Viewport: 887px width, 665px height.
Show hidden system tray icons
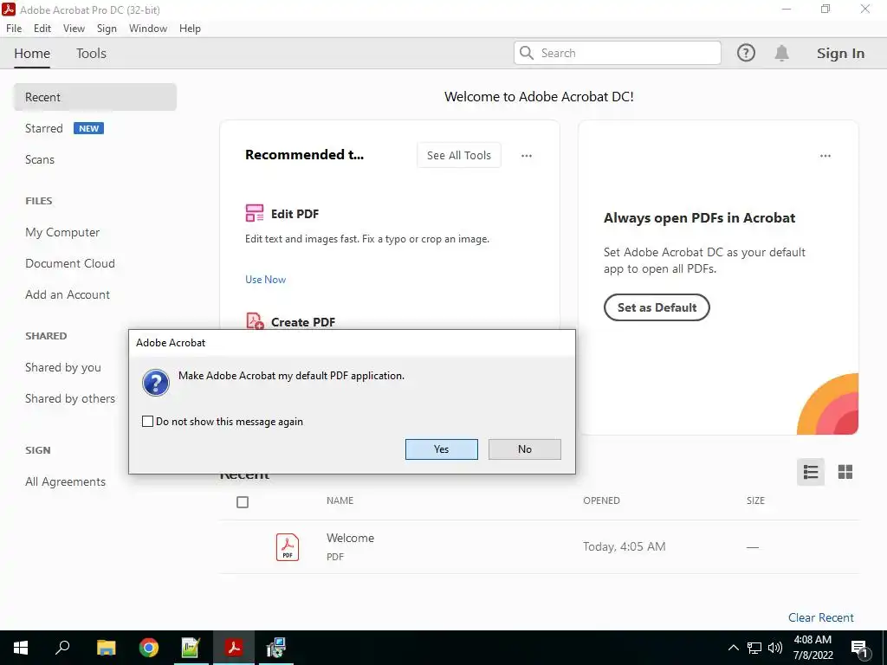click(733, 648)
